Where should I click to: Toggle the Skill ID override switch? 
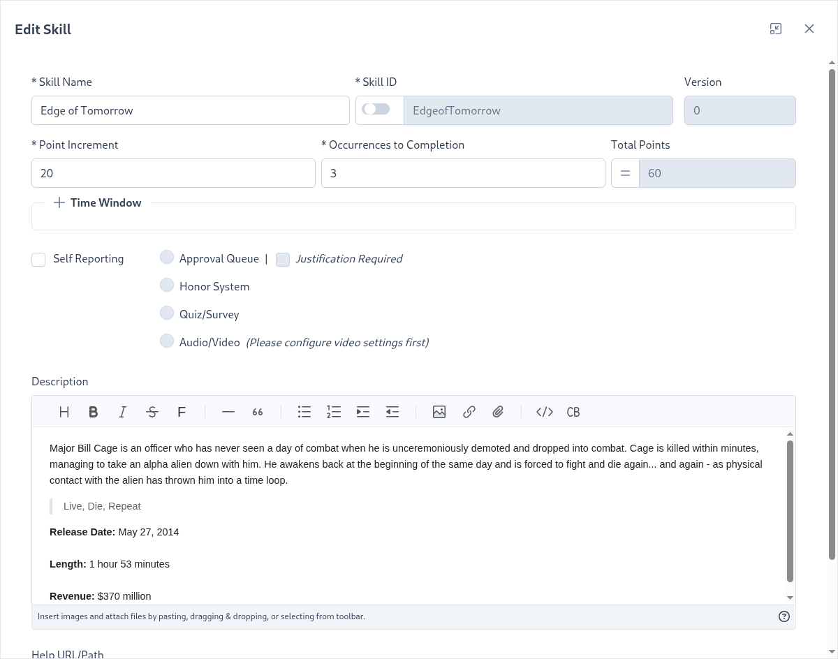(x=376, y=110)
